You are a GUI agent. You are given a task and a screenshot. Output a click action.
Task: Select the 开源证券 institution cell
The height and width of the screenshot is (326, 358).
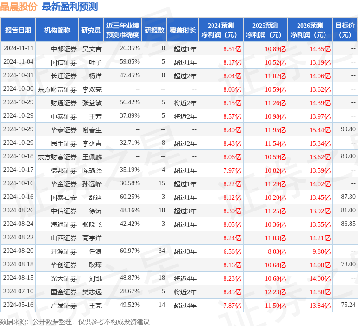tap(64, 251)
